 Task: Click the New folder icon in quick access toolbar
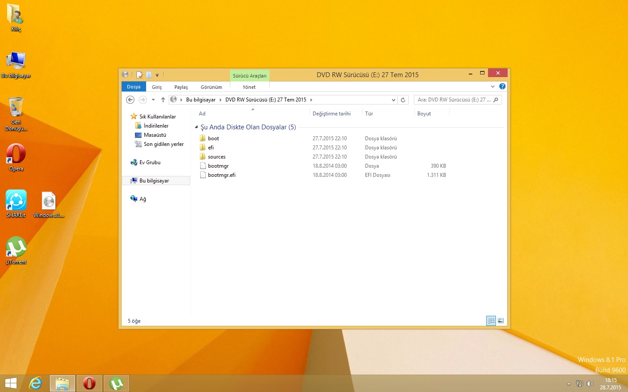[149, 75]
